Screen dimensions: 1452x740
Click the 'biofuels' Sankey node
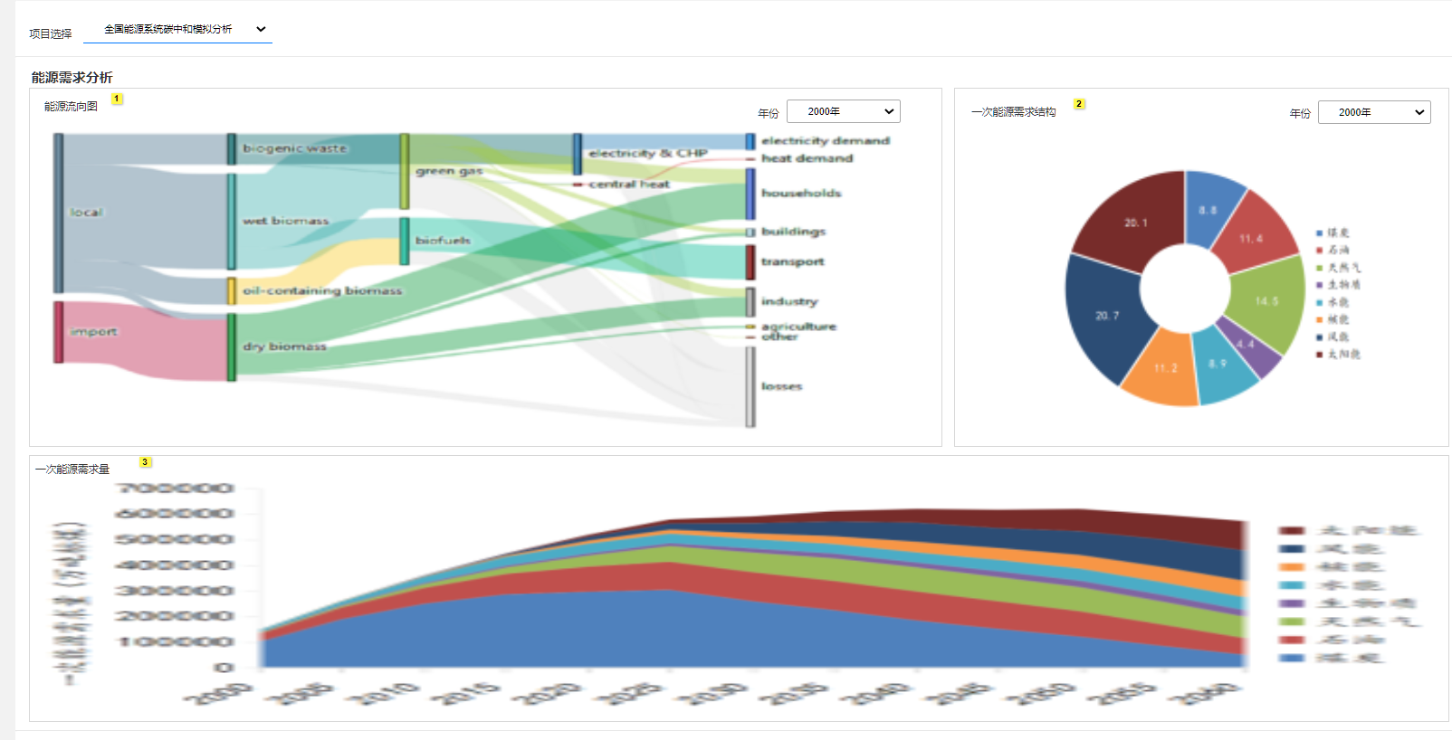[405, 241]
